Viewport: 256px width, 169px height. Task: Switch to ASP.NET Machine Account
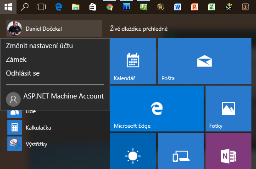coord(55,99)
